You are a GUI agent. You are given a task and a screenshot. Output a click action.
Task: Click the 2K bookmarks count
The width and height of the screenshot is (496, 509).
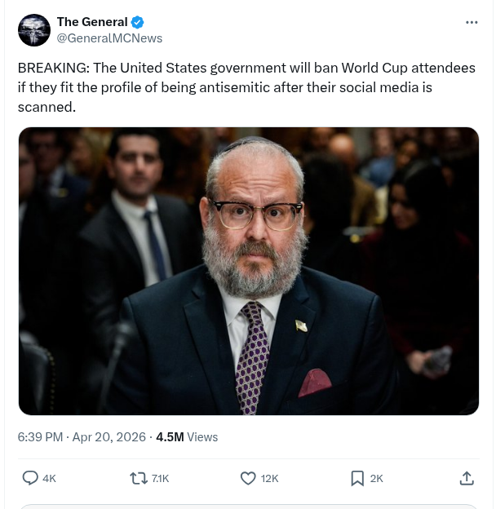pos(377,479)
